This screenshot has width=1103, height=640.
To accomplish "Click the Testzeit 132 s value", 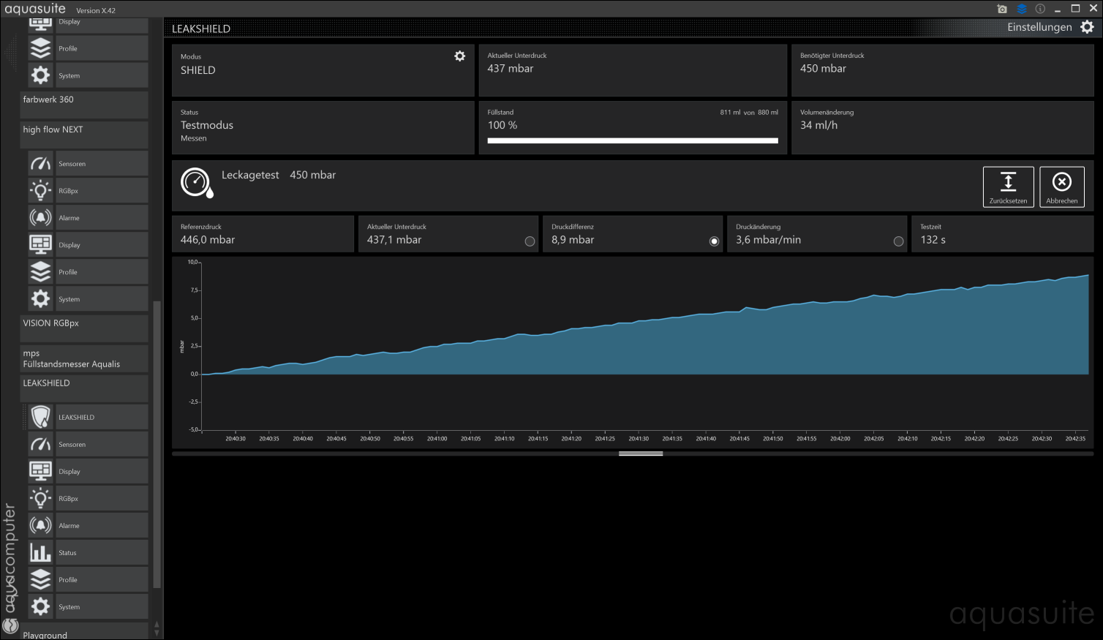I will point(933,240).
